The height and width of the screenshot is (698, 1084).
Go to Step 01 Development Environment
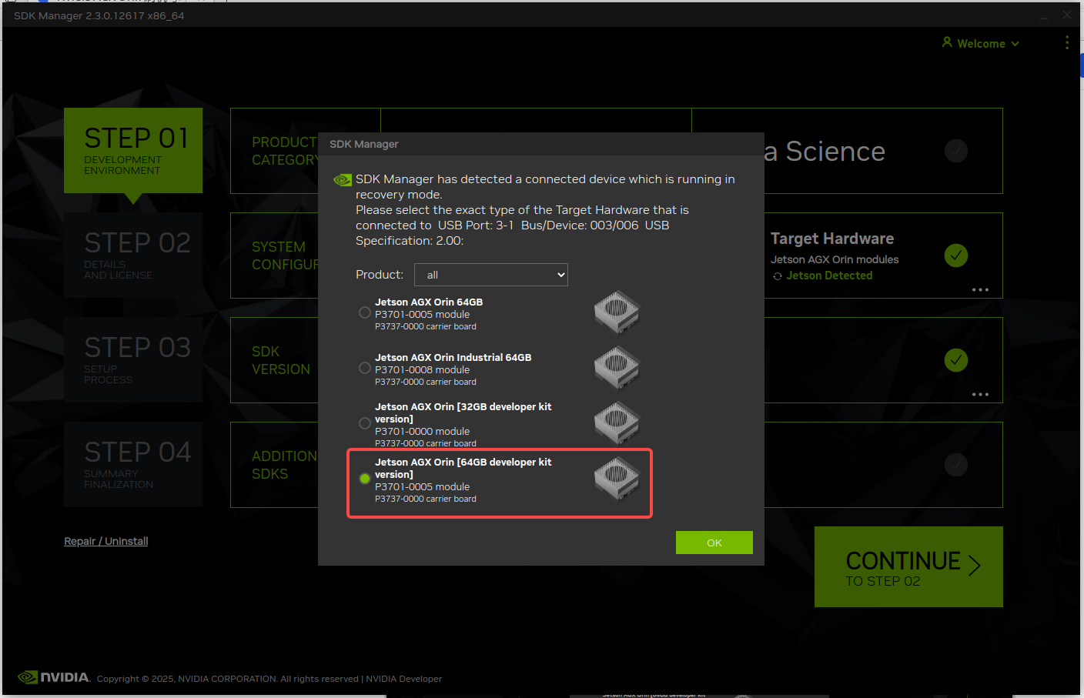point(133,150)
